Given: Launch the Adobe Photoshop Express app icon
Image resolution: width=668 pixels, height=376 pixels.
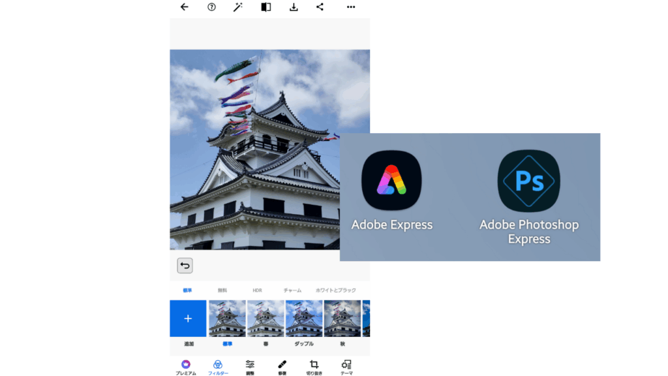Looking at the screenshot, I should tap(528, 181).
